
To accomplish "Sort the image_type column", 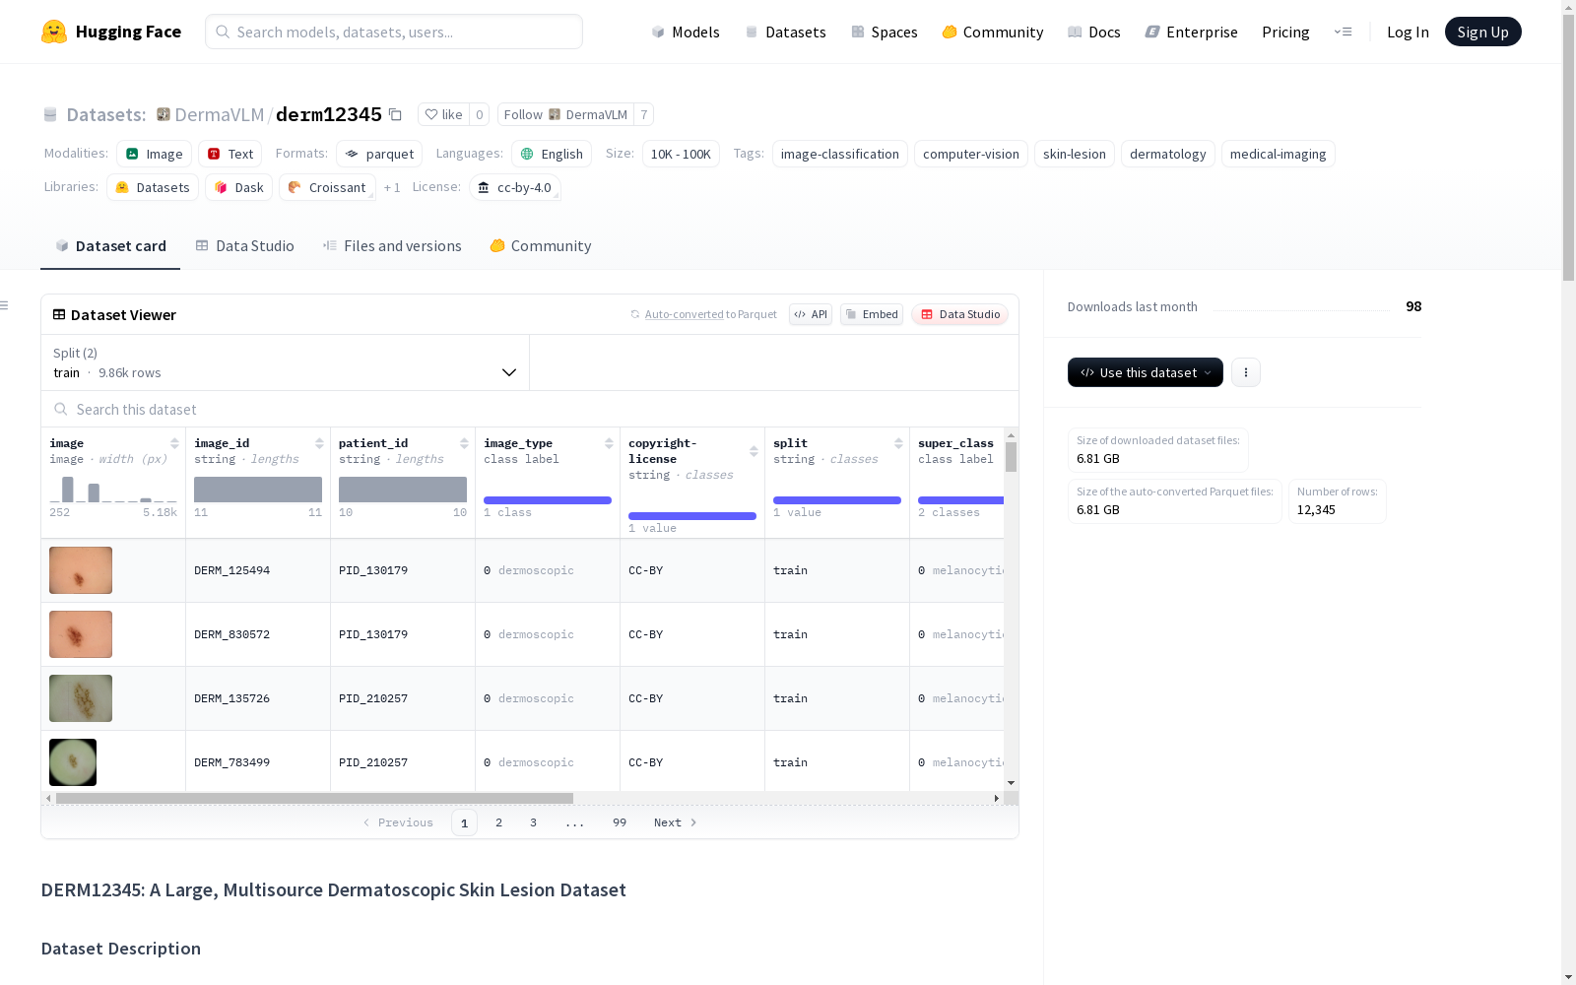I will pos(609,443).
